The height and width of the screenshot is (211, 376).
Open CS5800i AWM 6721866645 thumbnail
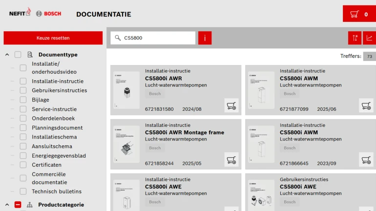(261, 144)
